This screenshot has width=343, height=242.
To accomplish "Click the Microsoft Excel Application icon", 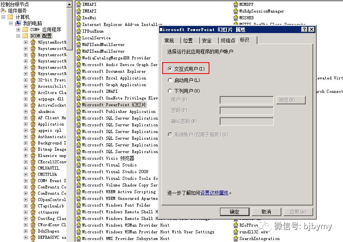I will coord(78,78).
